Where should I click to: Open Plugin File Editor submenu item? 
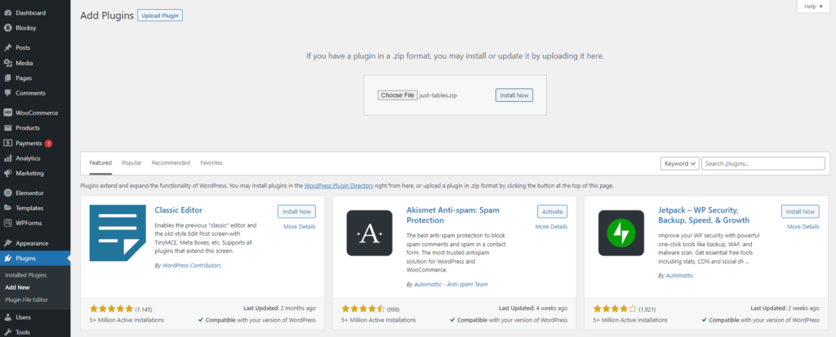pos(27,299)
